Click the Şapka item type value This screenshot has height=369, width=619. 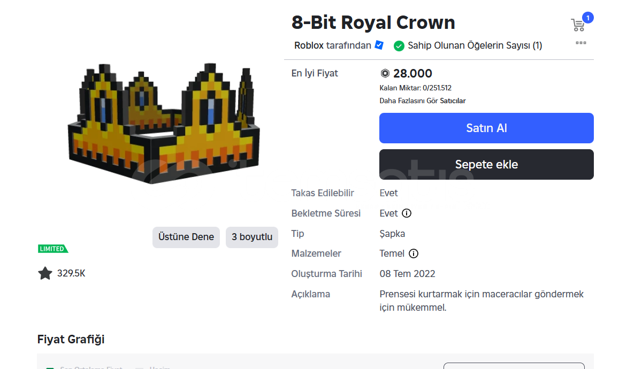pos(392,234)
